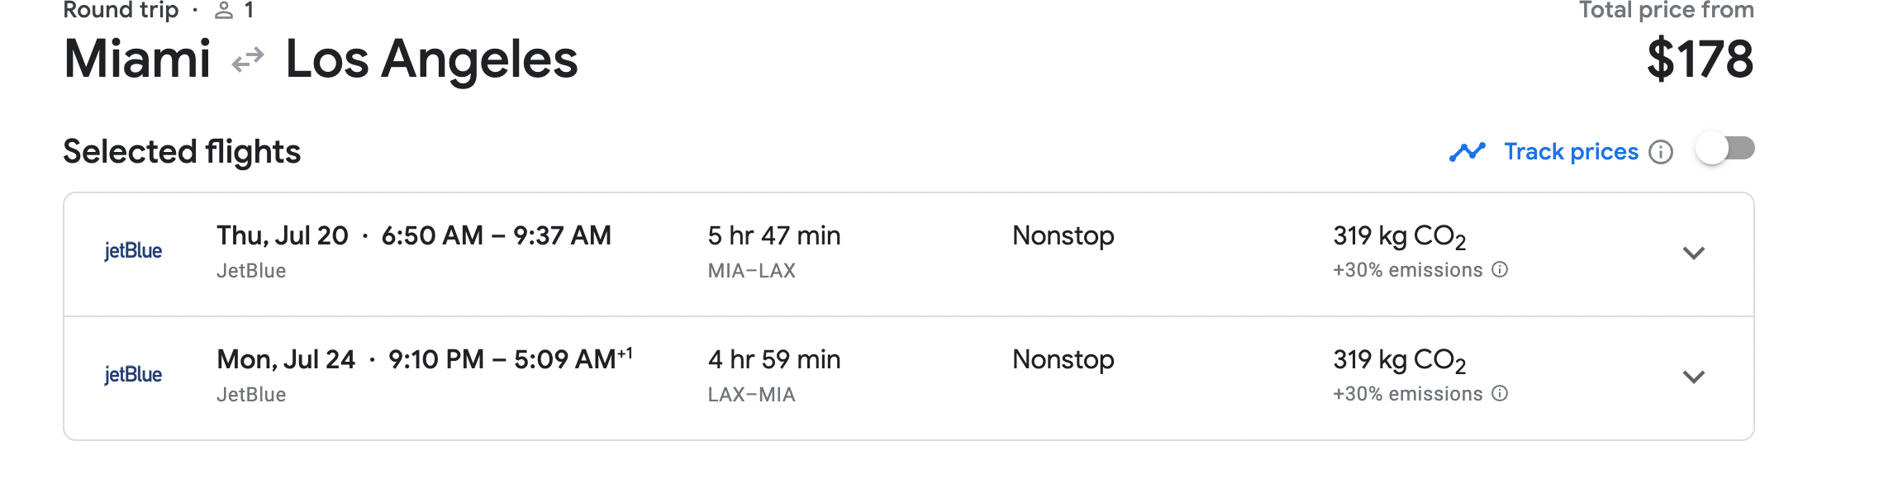Open emissions info for MIA–LAX flight
Viewport: 1879px width, 479px height.
coord(1500,270)
